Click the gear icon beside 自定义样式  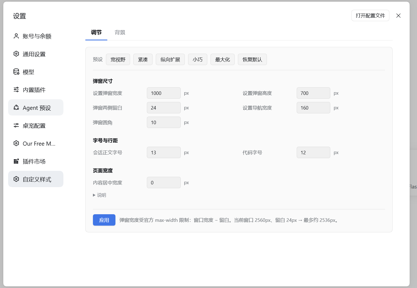click(16, 179)
